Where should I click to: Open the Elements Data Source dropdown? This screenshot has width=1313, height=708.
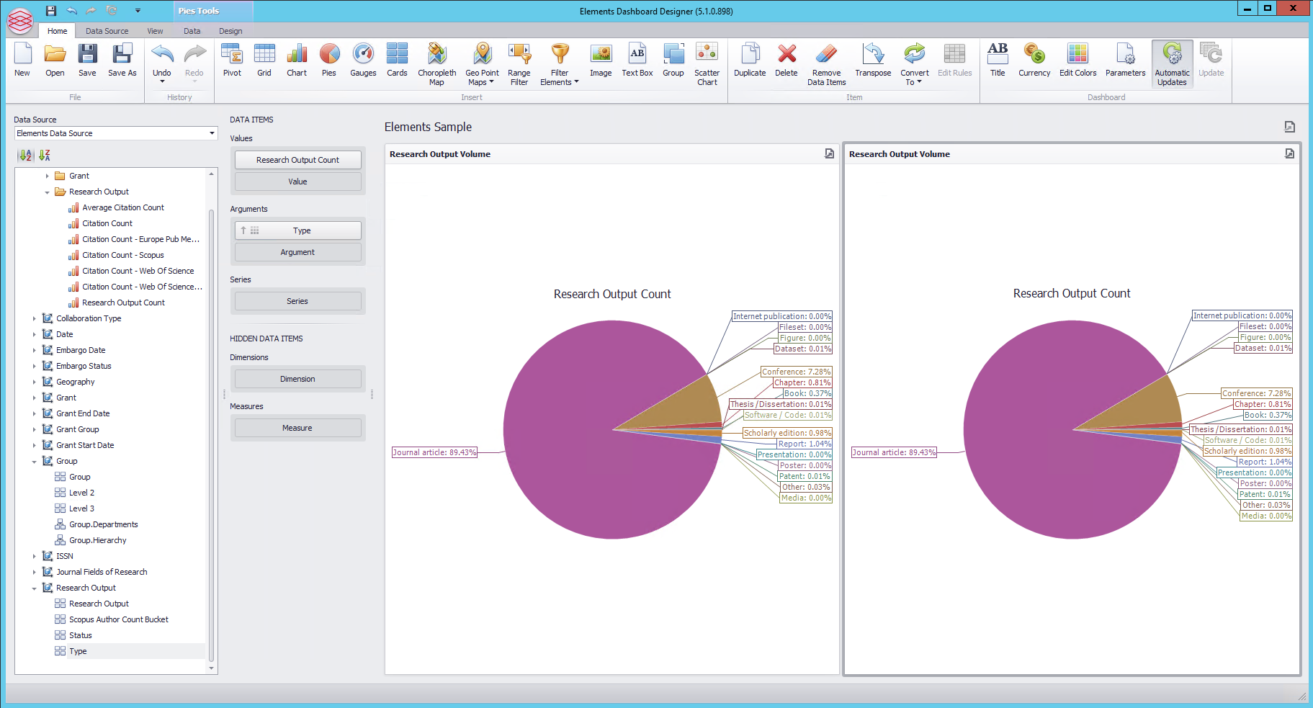click(x=212, y=133)
